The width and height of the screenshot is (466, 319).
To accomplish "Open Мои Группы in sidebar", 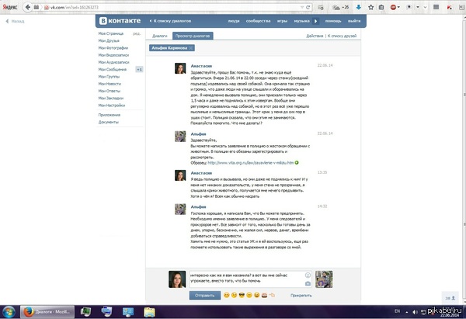I will tap(109, 77).
